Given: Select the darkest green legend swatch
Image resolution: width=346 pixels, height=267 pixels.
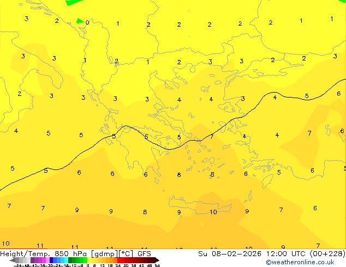Looking at the screenshot, I should [70, 260].
